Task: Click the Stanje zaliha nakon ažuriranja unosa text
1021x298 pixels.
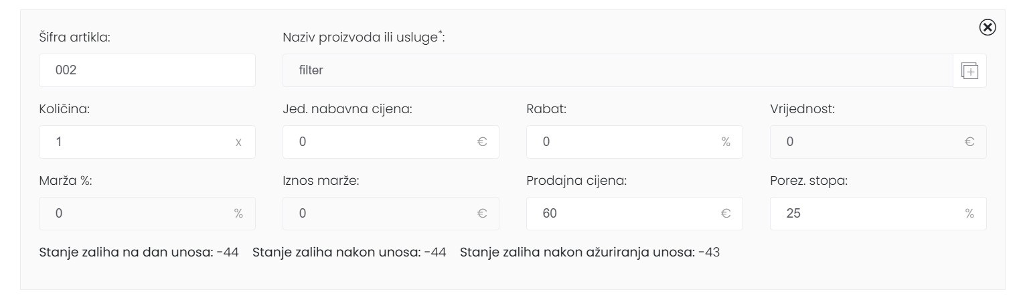Action: pos(589,252)
